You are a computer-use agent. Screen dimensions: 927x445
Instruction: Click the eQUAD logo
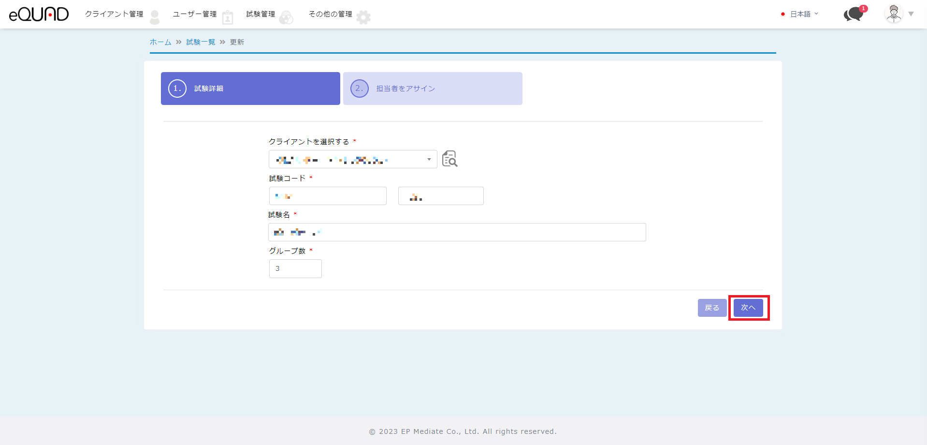[39, 14]
